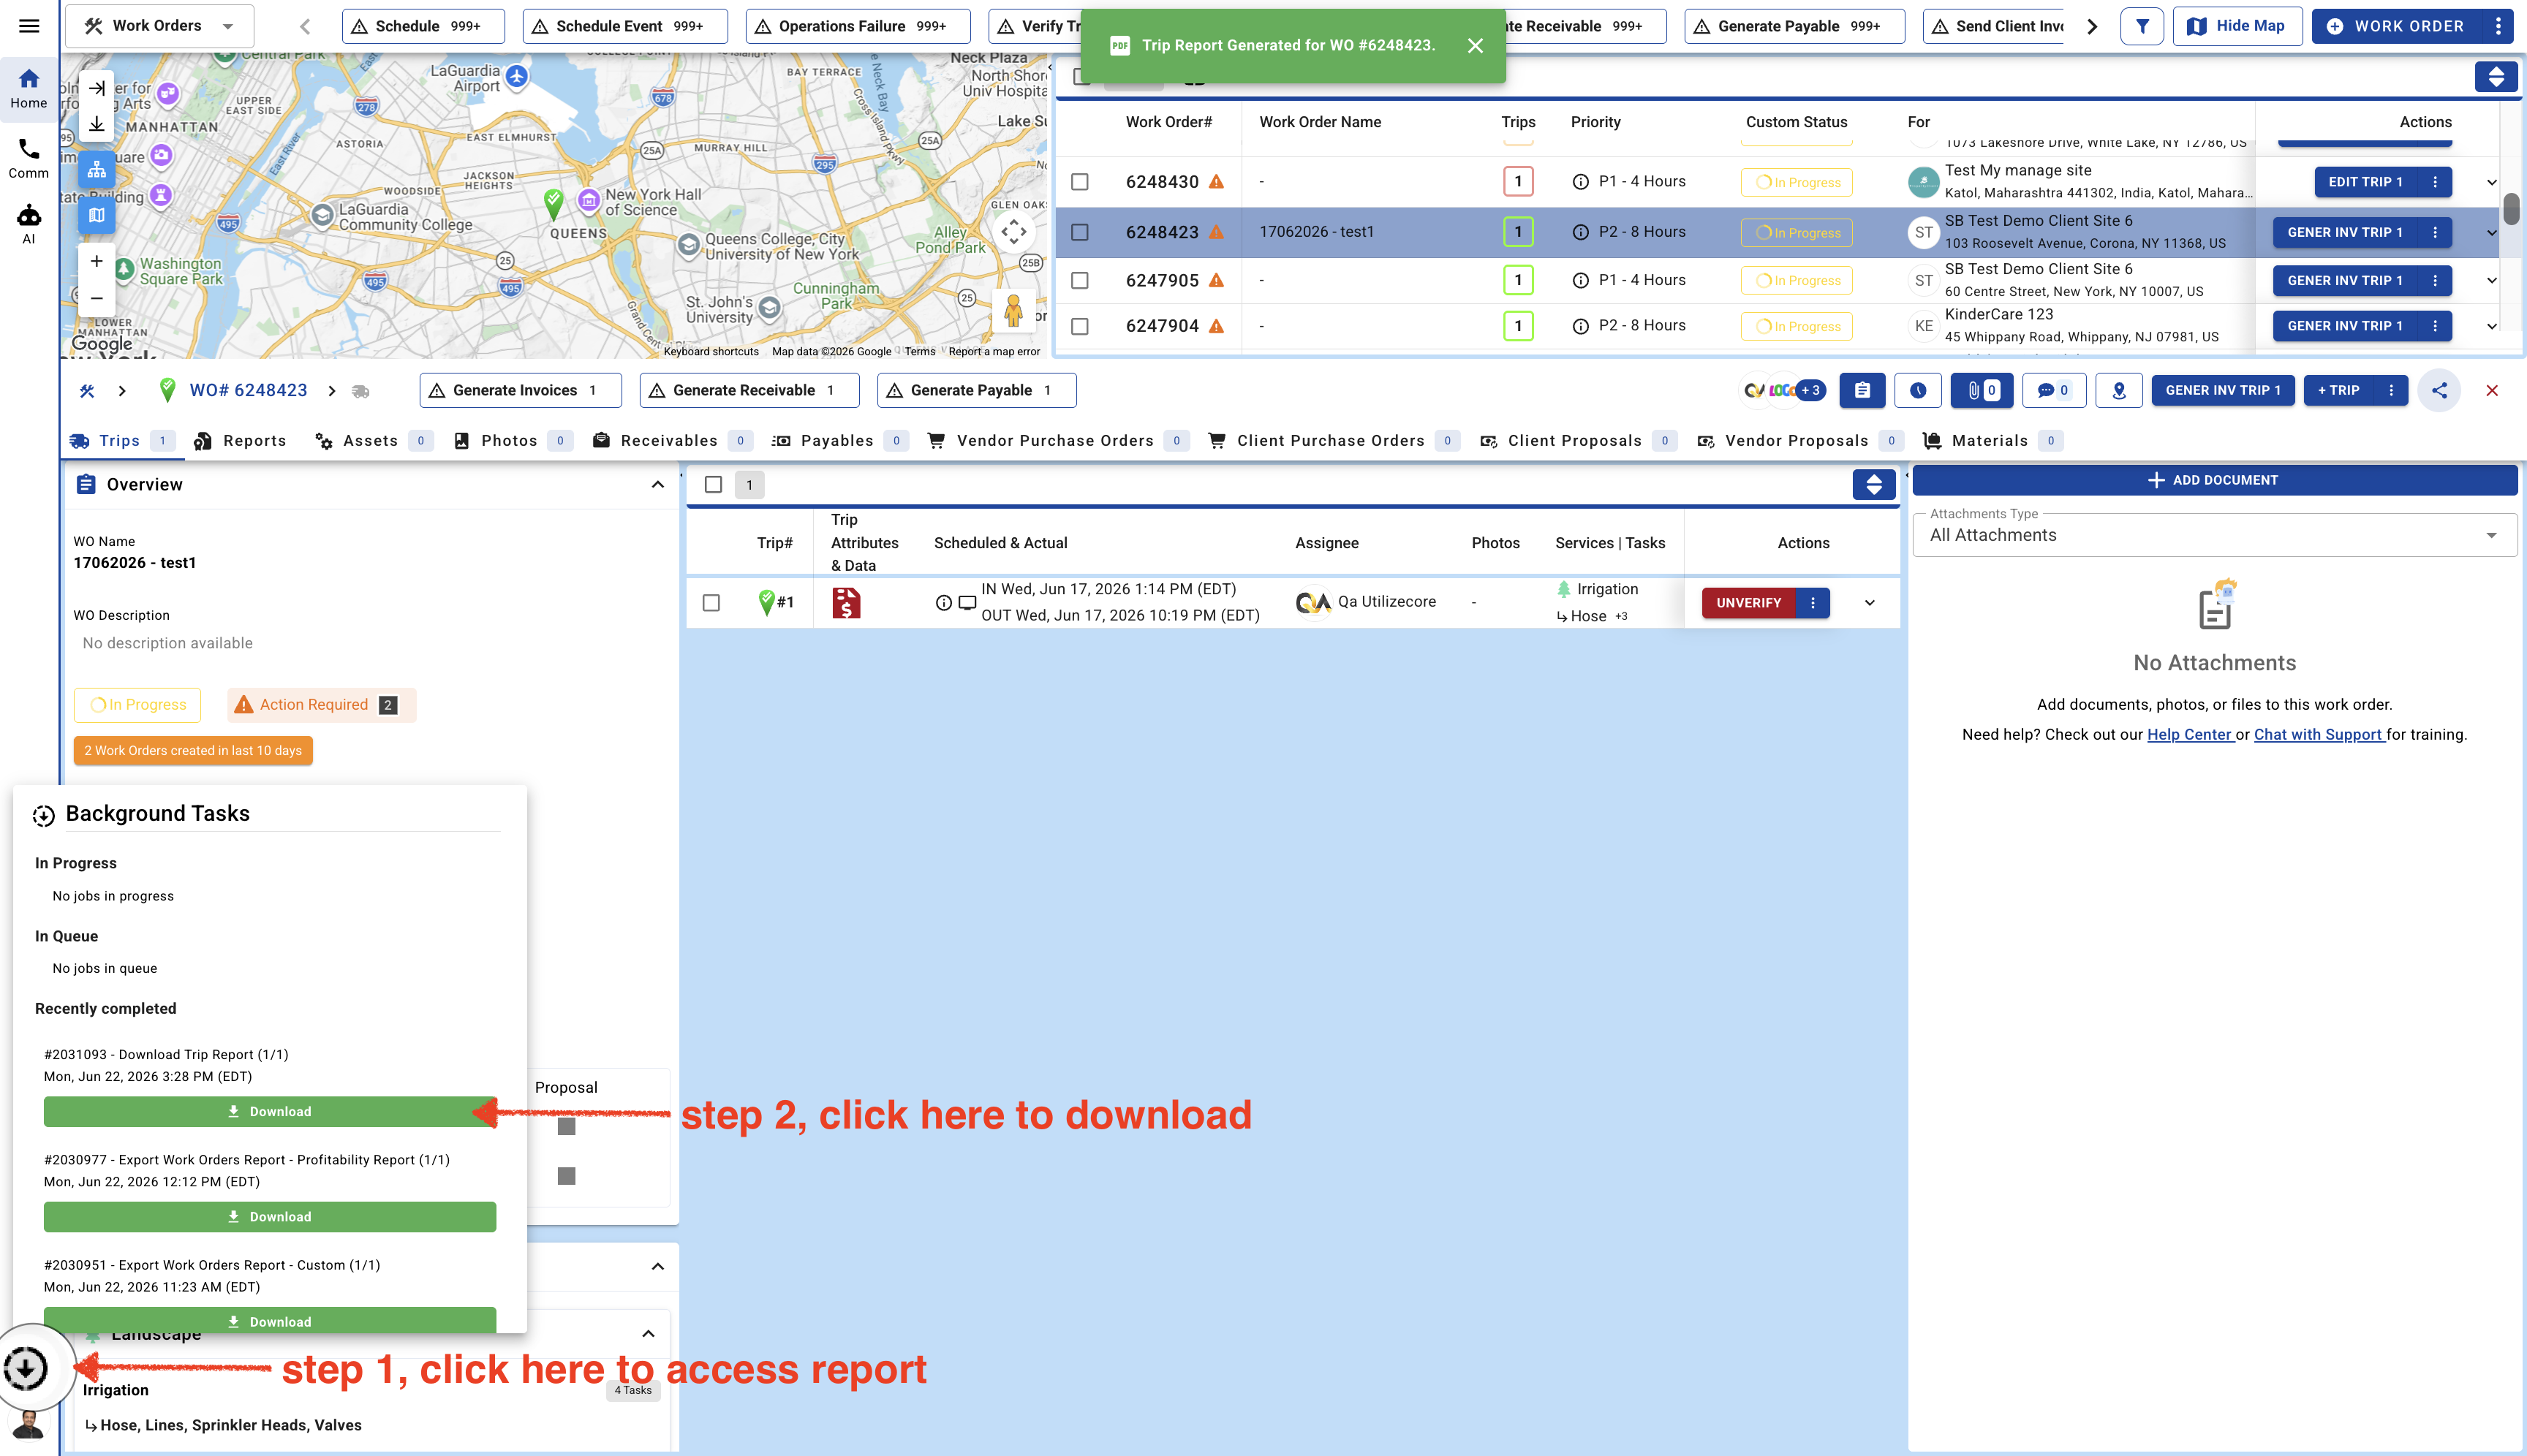Switch to the Photos tab
Viewport: 2527px width, 1456px height.
[513, 441]
